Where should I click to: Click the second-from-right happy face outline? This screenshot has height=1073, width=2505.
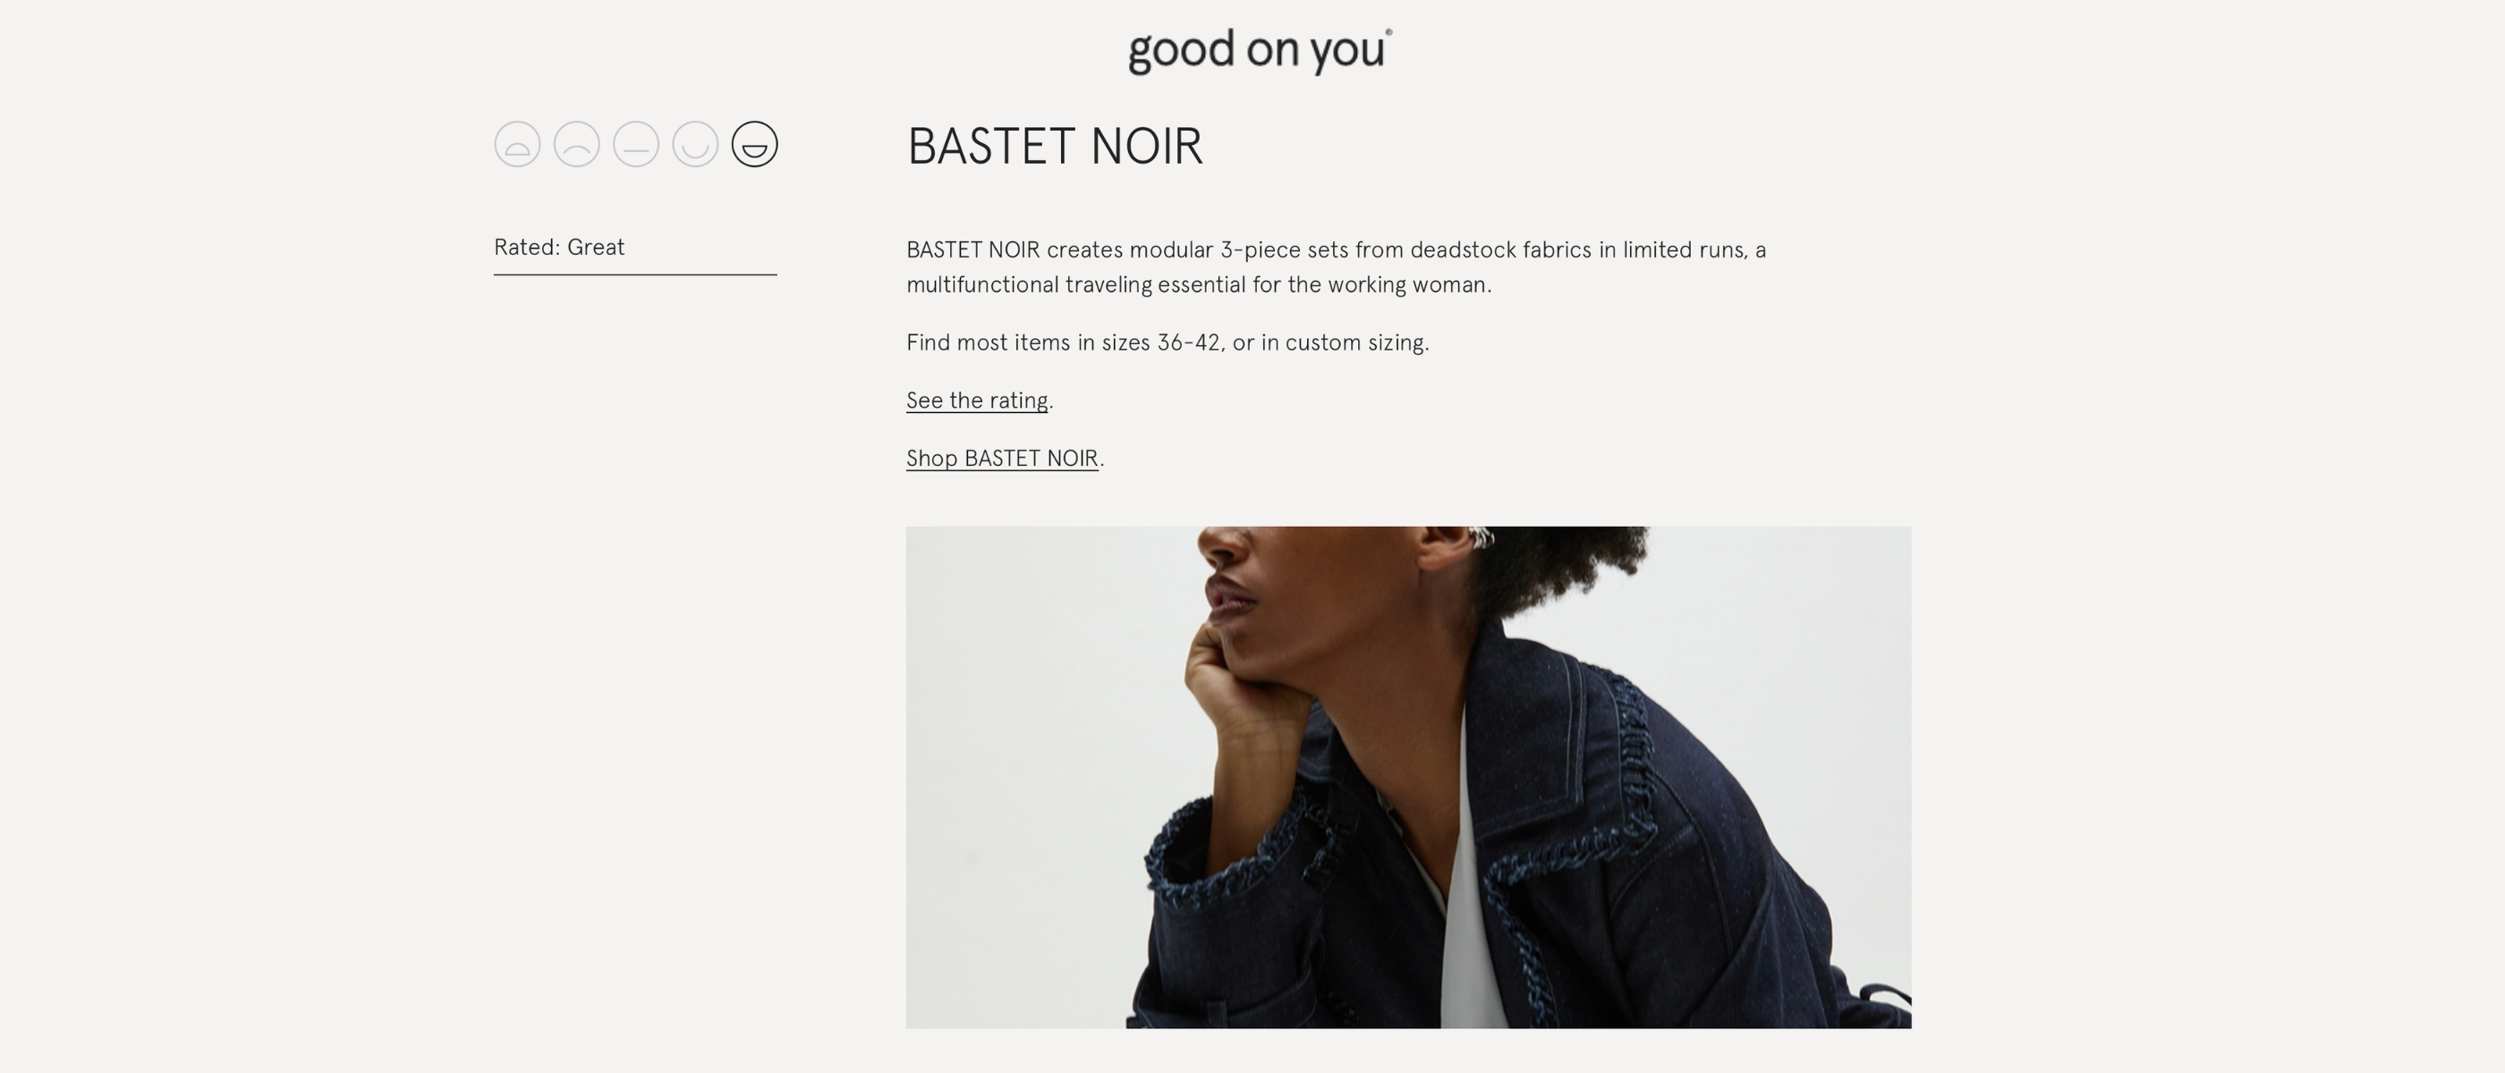(x=693, y=144)
